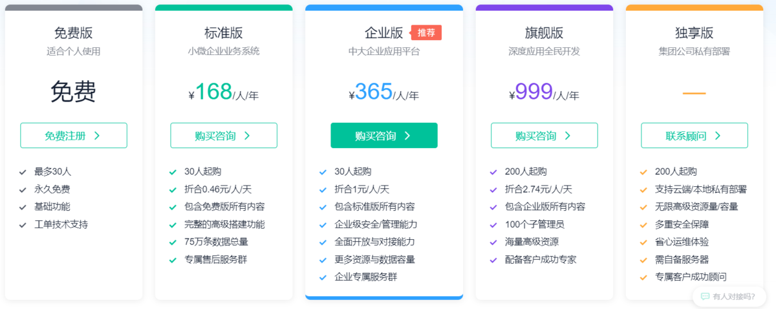Click the checkmark beside 永久免费
776x309 pixels.
coord(23,190)
